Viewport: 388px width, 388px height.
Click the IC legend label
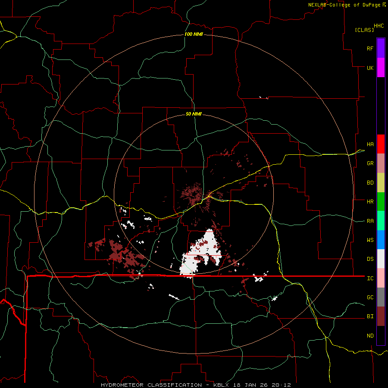click(370, 278)
